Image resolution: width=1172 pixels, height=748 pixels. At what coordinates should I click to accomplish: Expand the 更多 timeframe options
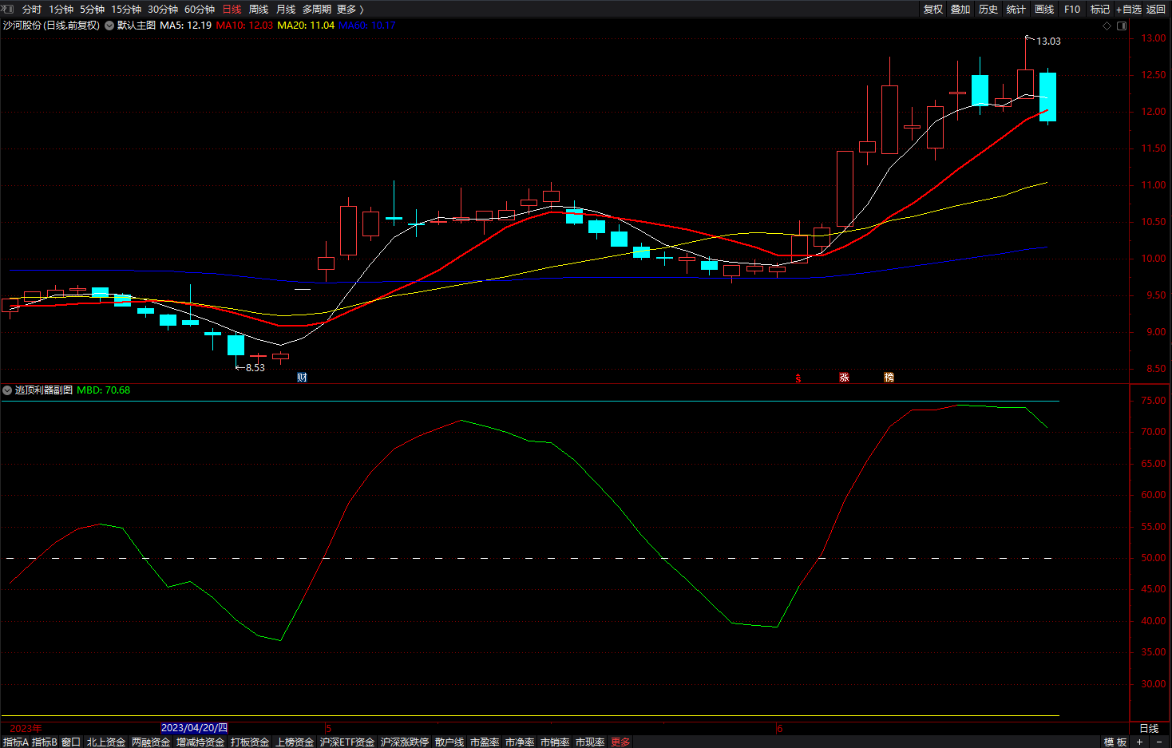[x=350, y=9]
